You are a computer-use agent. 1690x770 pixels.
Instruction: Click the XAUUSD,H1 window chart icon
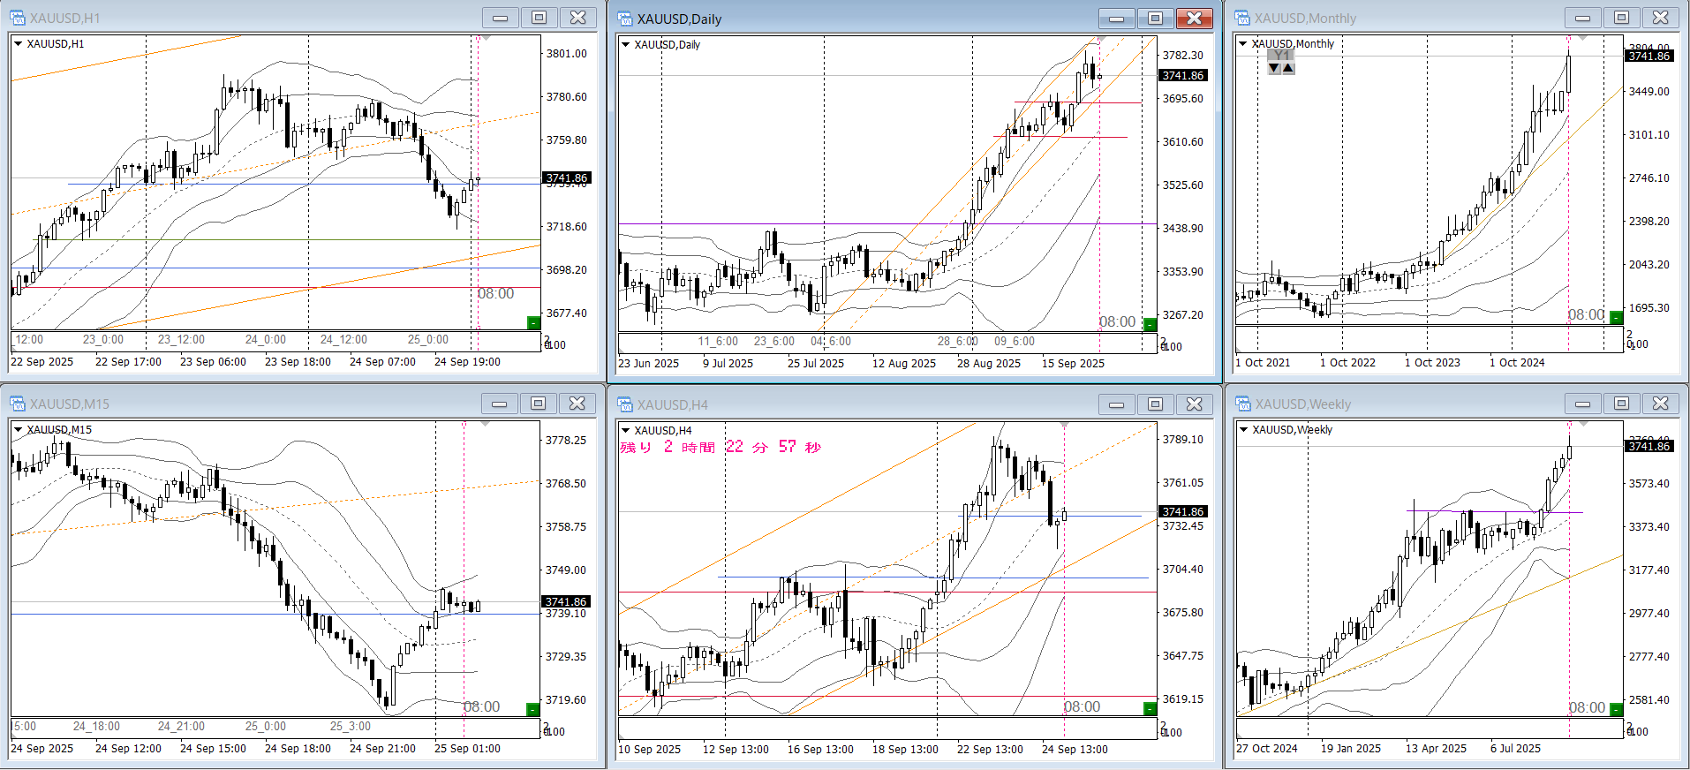(18, 18)
